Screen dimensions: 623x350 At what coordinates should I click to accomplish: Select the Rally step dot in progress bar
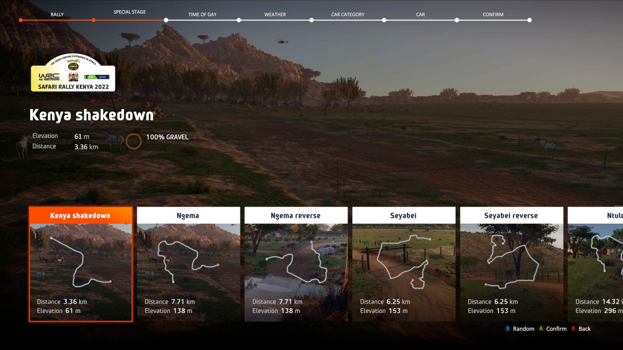[x=21, y=20]
